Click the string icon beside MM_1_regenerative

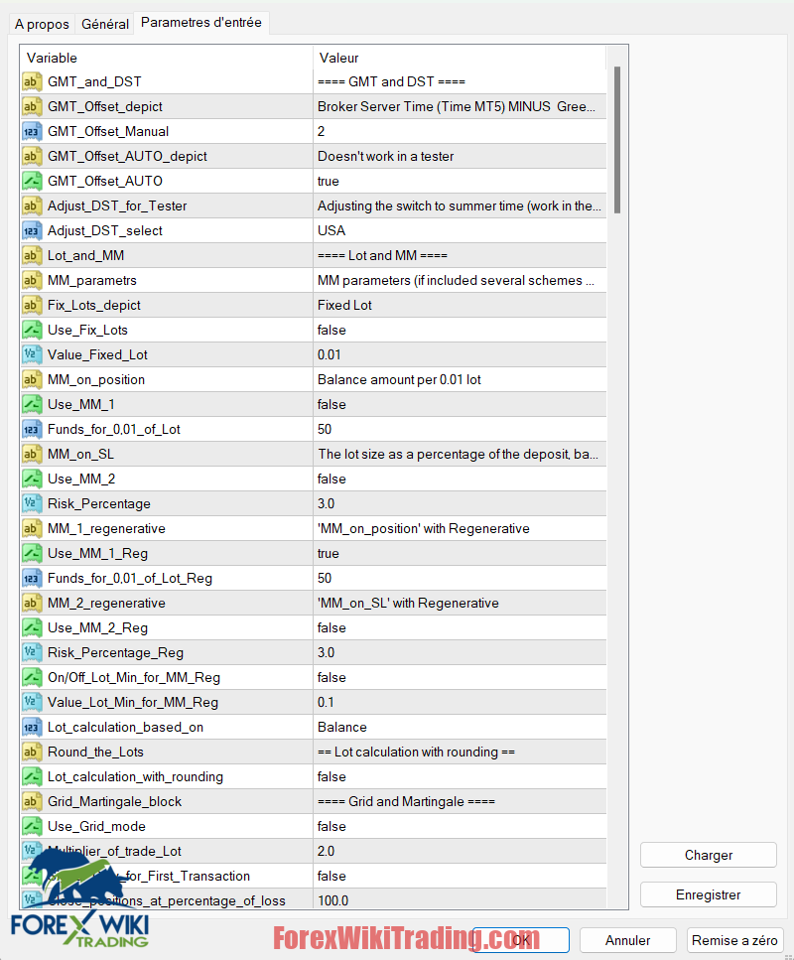coord(32,528)
